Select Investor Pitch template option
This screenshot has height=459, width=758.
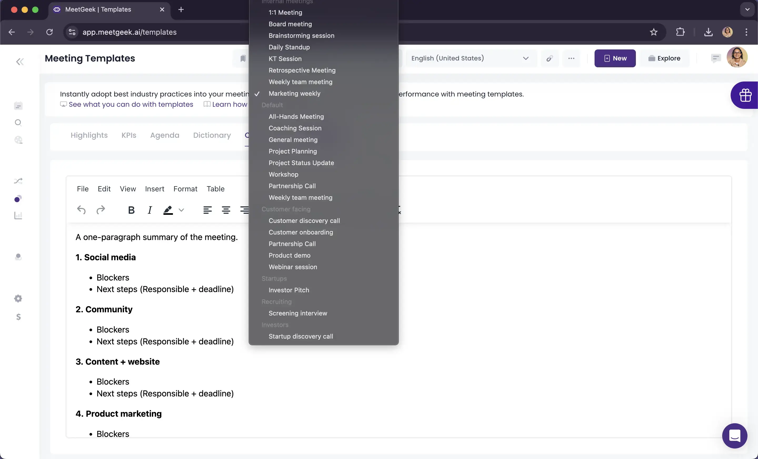coord(288,290)
